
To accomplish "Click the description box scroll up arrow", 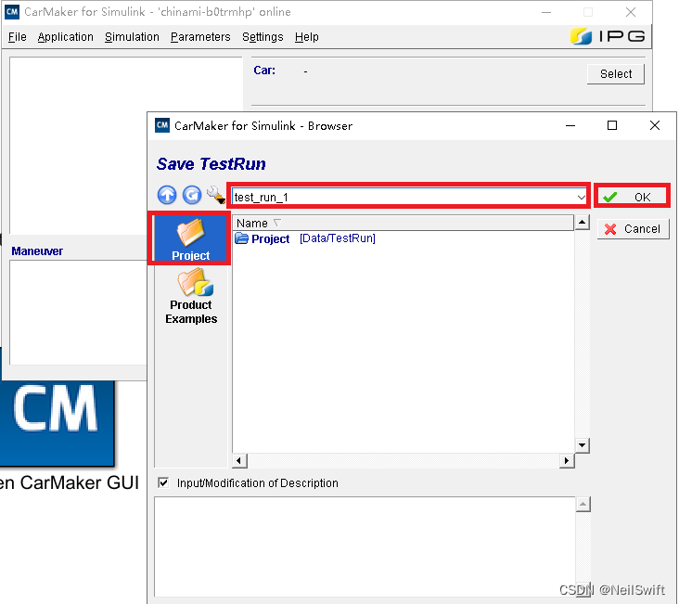I will coord(583,505).
